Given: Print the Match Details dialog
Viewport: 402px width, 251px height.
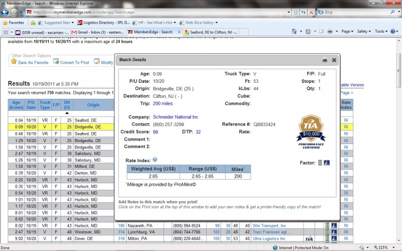Looking at the screenshot, I should tap(325, 60).
